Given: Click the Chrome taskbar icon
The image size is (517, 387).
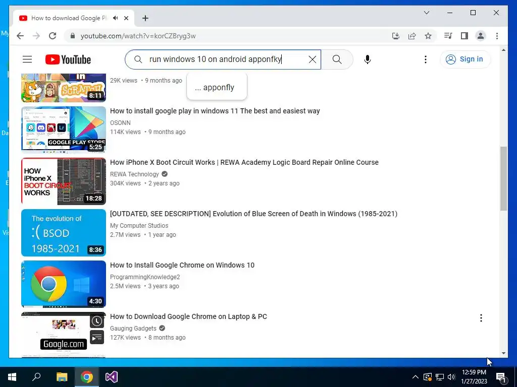Looking at the screenshot, I should 87,377.
